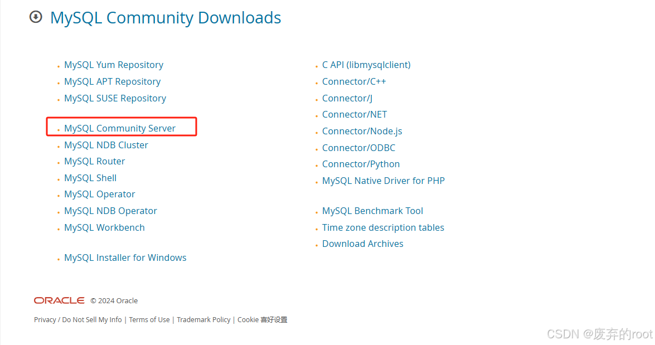Screen dimensions: 655x345
Task: Open MySQL Installer for Windows link
Action: click(125, 257)
